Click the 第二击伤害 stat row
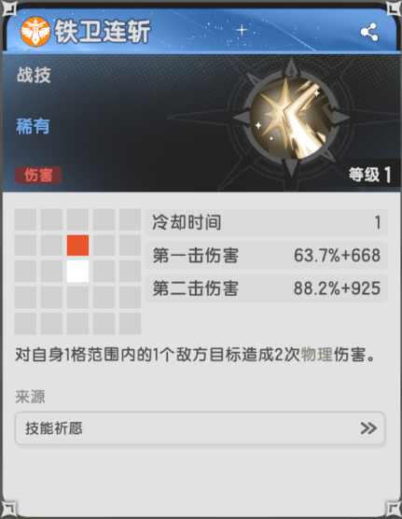This screenshot has height=519, width=402. pos(267,288)
